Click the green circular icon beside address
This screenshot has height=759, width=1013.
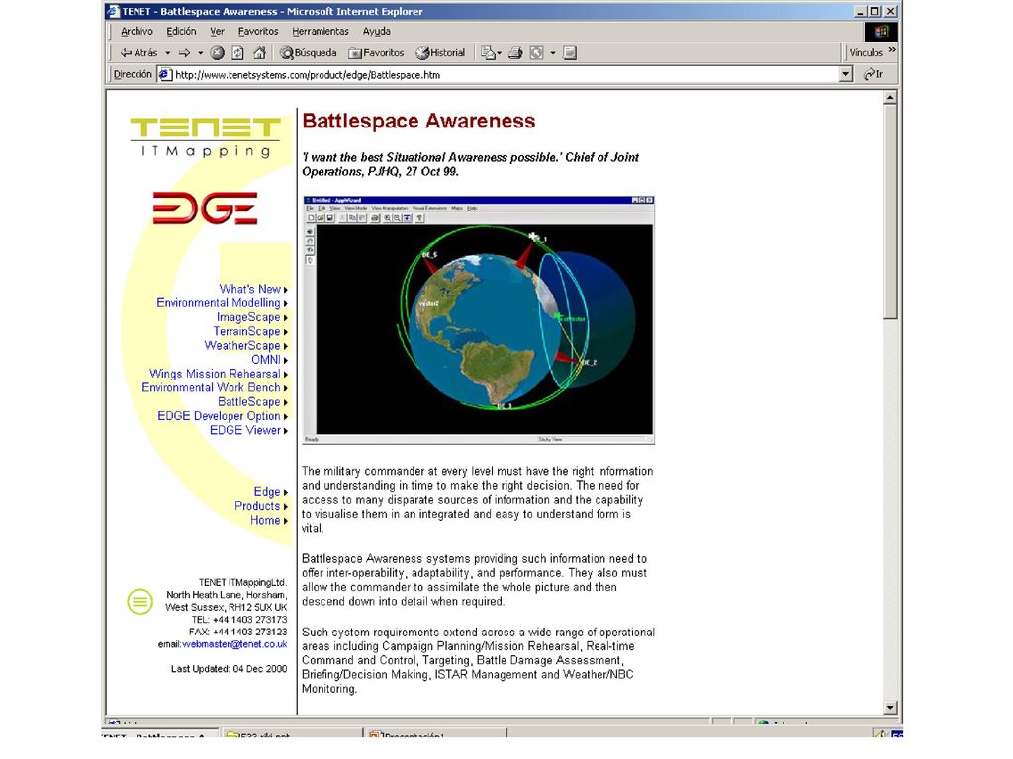pyautogui.click(x=140, y=602)
